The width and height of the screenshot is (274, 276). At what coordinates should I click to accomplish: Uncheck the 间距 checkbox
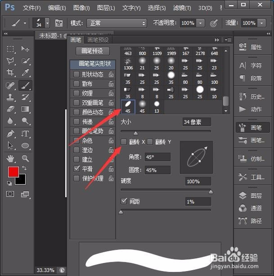coord(124,201)
